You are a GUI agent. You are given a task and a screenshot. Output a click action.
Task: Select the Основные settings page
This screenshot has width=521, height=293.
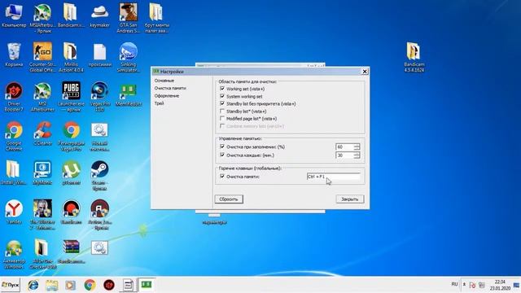coord(164,81)
